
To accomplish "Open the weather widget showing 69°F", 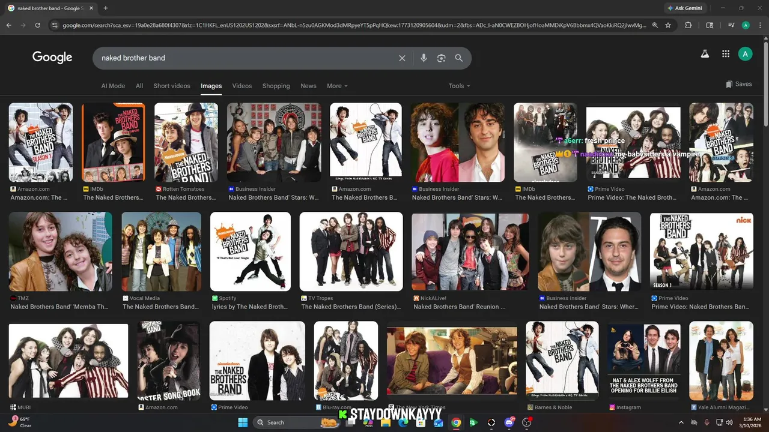I will (20, 422).
